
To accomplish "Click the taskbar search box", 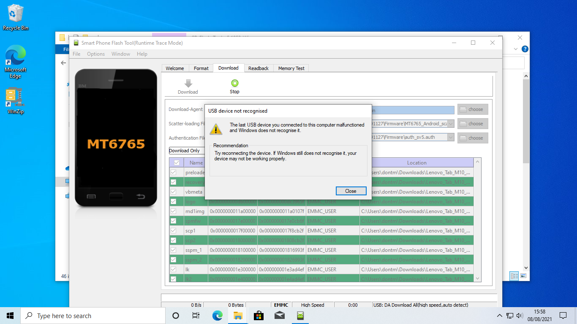I will pyautogui.click(x=93, y=316).
